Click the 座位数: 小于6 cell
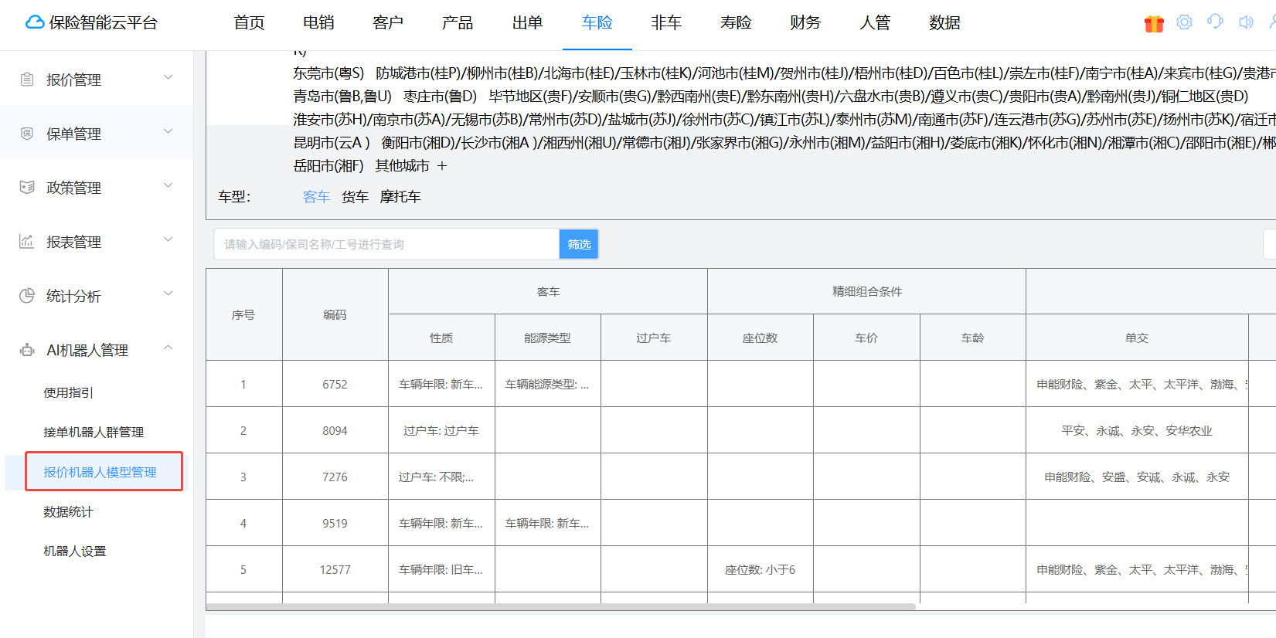Screen dimensions: 1276x638 pyautogui.click(x=760, y=569)
